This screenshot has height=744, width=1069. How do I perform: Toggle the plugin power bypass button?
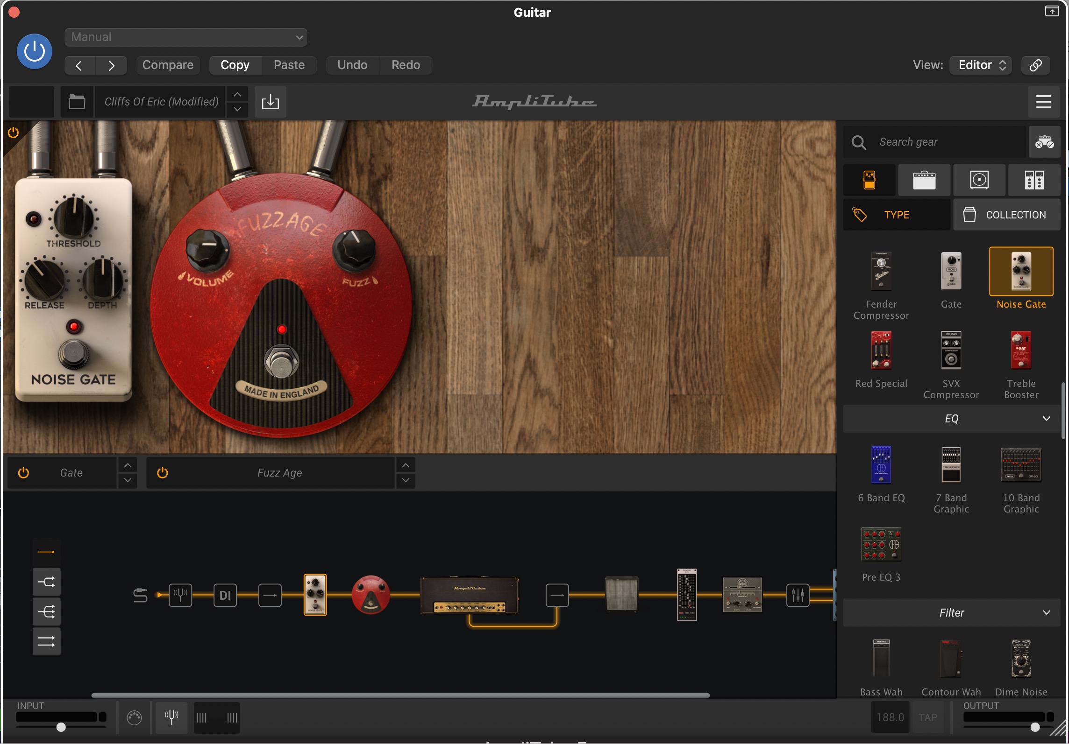[x=34, y=51]
